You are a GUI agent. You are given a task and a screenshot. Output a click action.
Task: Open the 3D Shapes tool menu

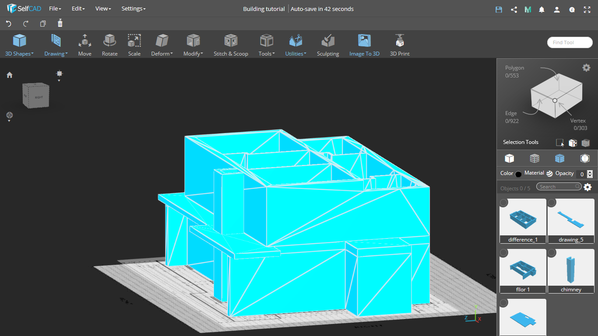[19, 45]
